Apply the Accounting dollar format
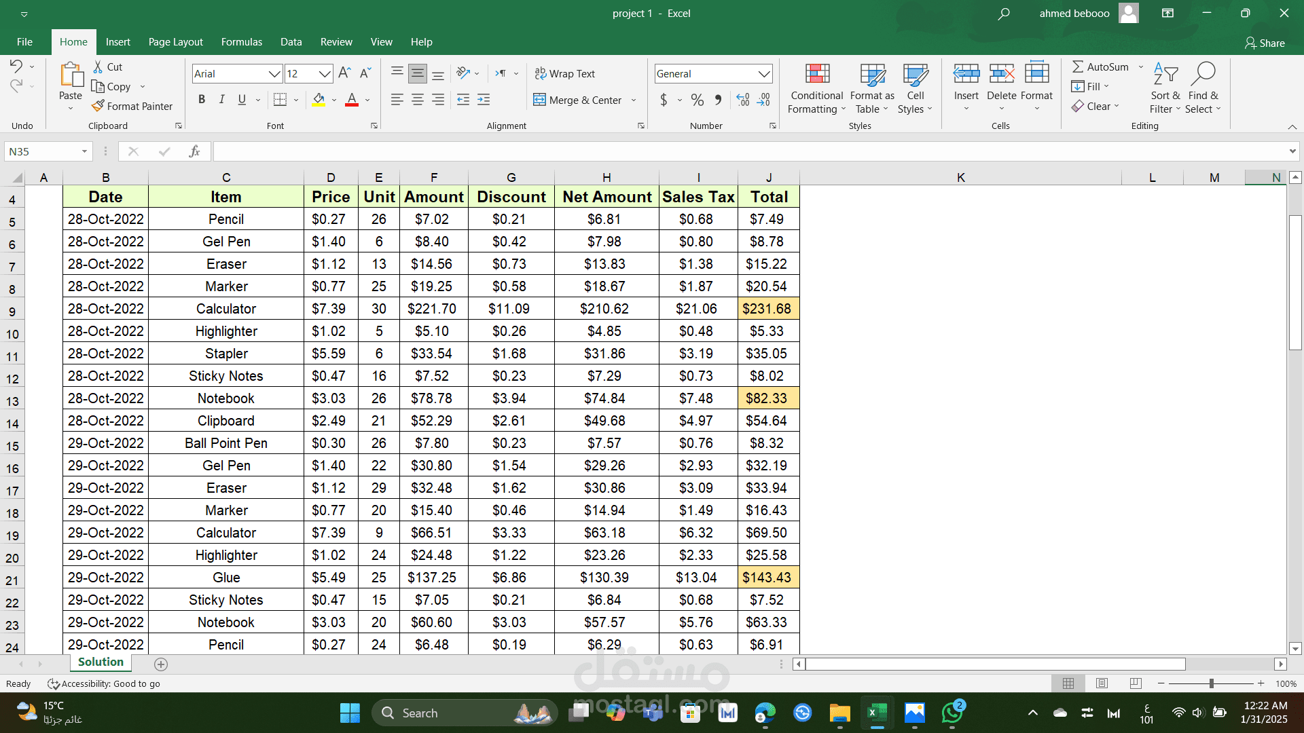The width and height of the screenshot is (1304, 733). pos(664,100)
